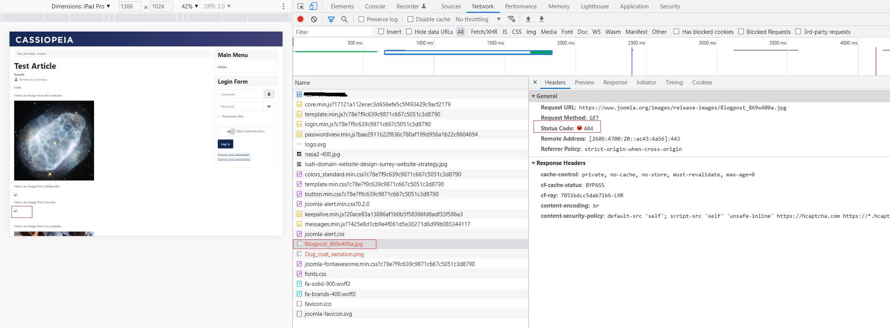This screenshot has height=328, width=890.
Task: Click the red record network log button
Action: tap(300, 19)
